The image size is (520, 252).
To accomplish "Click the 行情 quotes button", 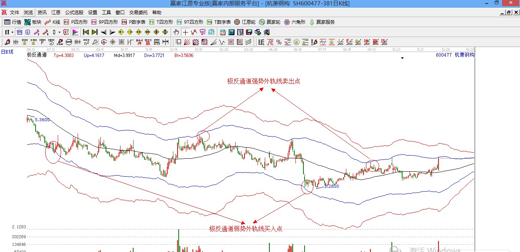I will 13,22.
